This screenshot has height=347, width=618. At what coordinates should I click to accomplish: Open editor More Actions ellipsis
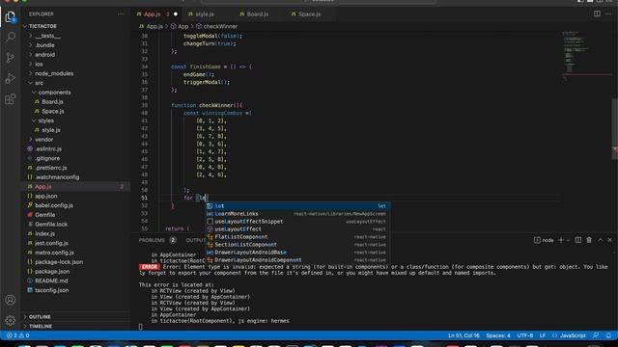(608, 13)
